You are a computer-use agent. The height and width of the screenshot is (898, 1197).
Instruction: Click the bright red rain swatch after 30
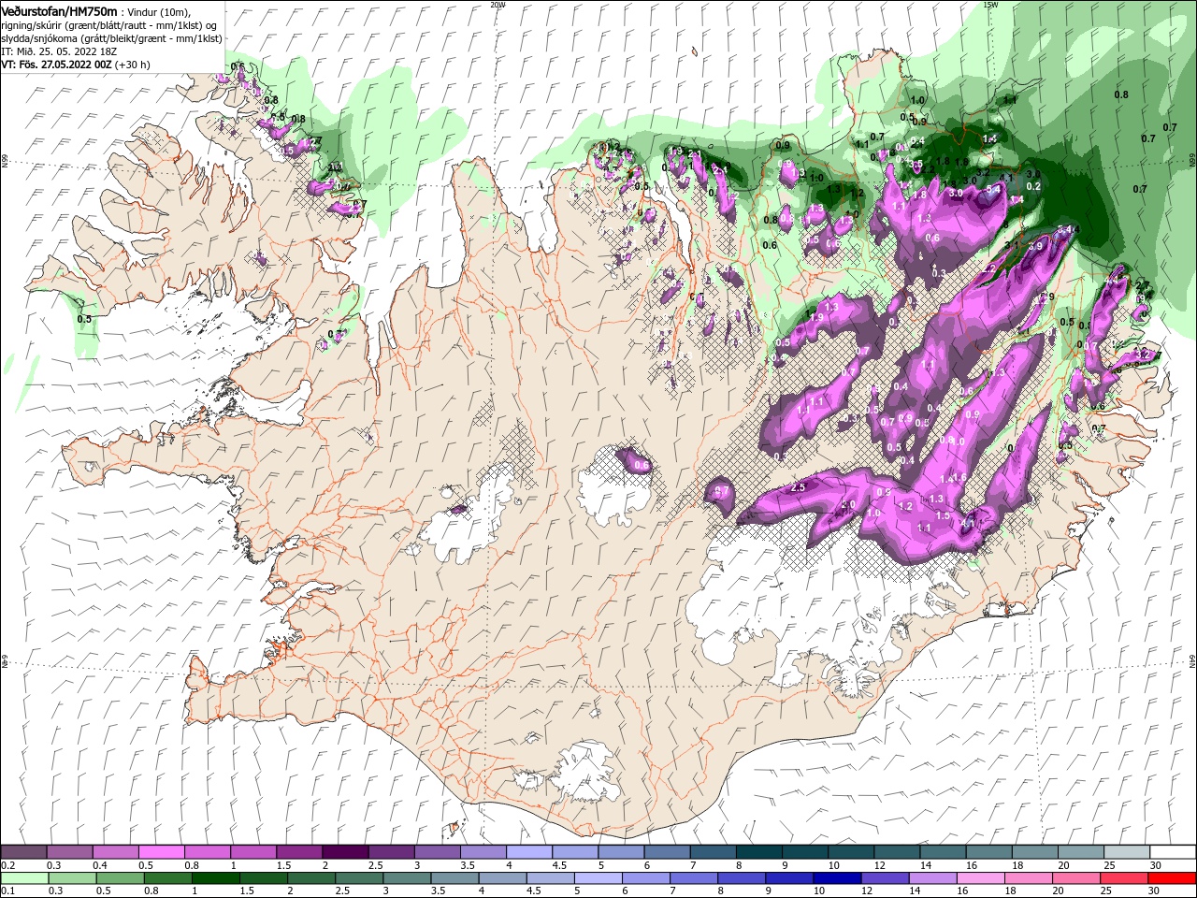[1172, 878]
